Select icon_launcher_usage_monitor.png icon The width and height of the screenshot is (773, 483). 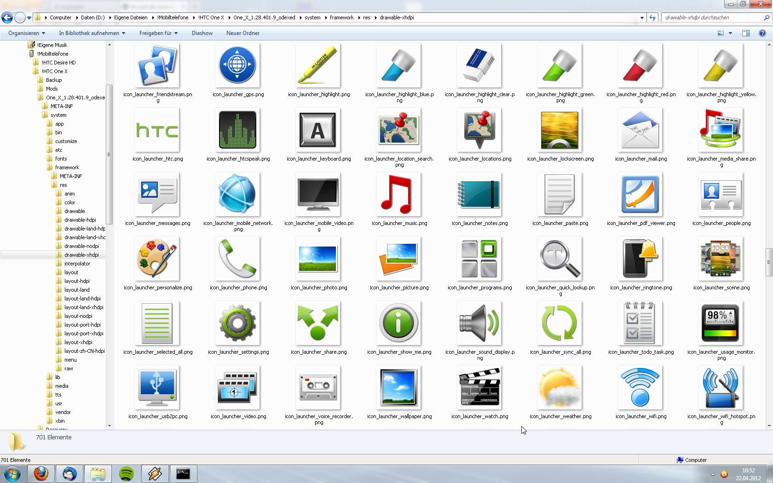[721, 323]
